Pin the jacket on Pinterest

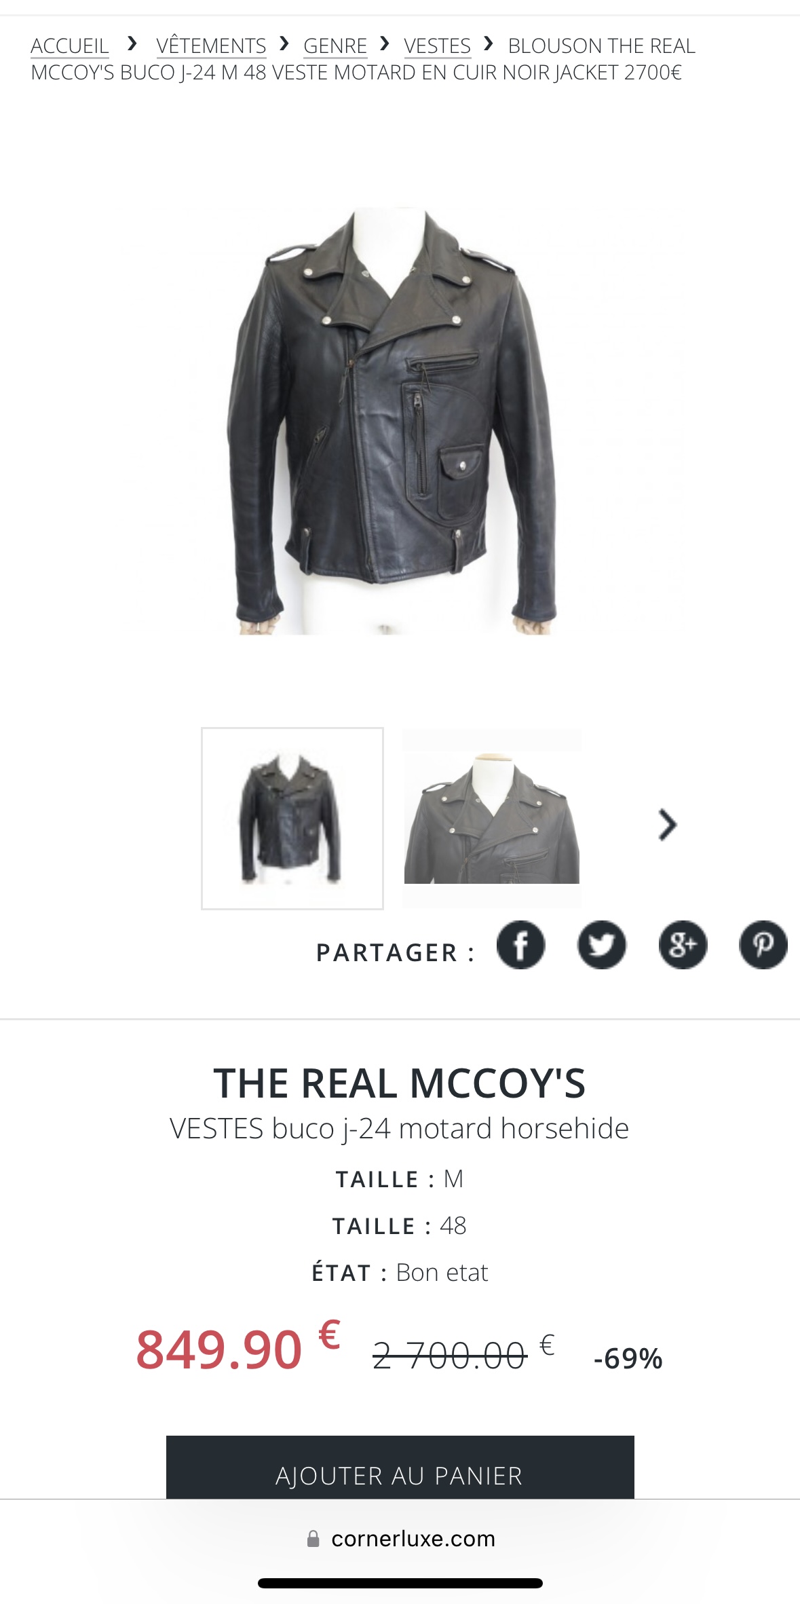[x=763, y=945]
